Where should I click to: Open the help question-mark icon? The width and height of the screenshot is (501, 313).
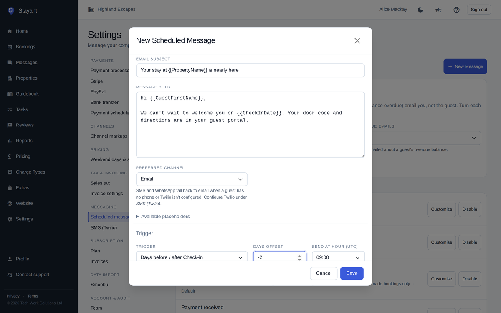point(456,10)
